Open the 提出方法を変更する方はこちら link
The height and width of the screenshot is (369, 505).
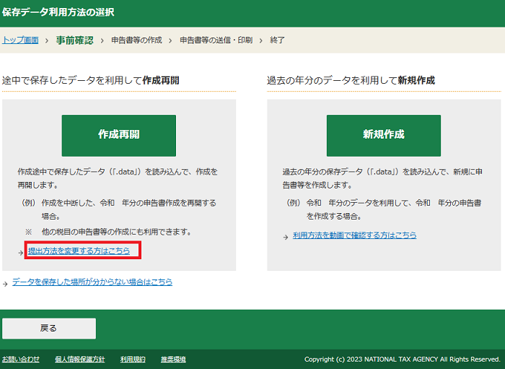[x=79, y=251]
